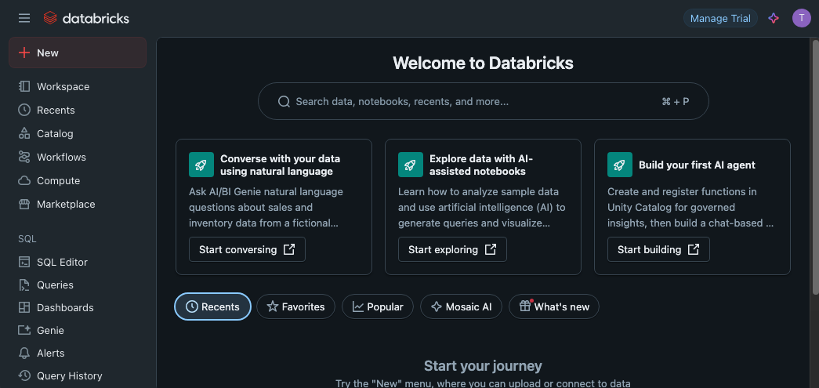The width and height of the screenshot is (819, 388).
Task: Click the Dashboards icon
Action: pyautogui.click(x=24, y=307)
